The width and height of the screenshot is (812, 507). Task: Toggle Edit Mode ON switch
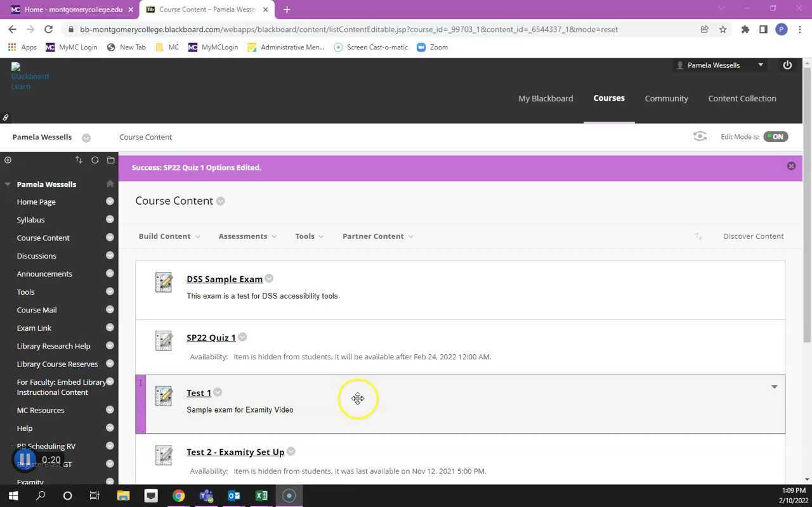point(775,137)
